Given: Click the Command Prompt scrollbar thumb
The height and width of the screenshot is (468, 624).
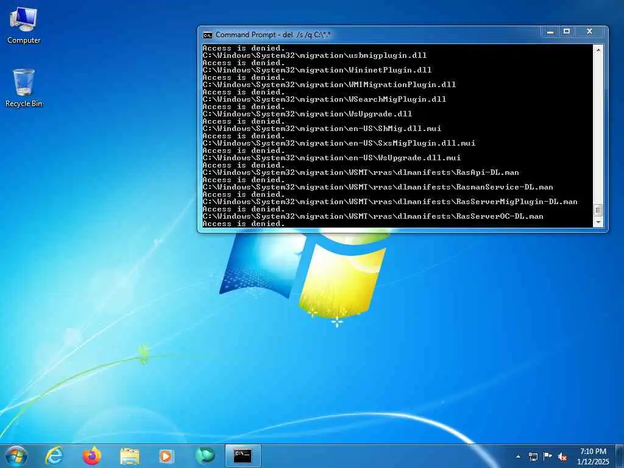Looking at the screenshot, I should tap(598, 210).
